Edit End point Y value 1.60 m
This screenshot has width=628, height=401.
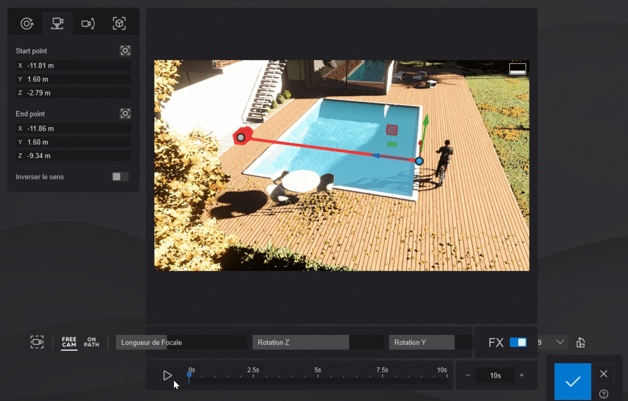(x=74, y=142)
